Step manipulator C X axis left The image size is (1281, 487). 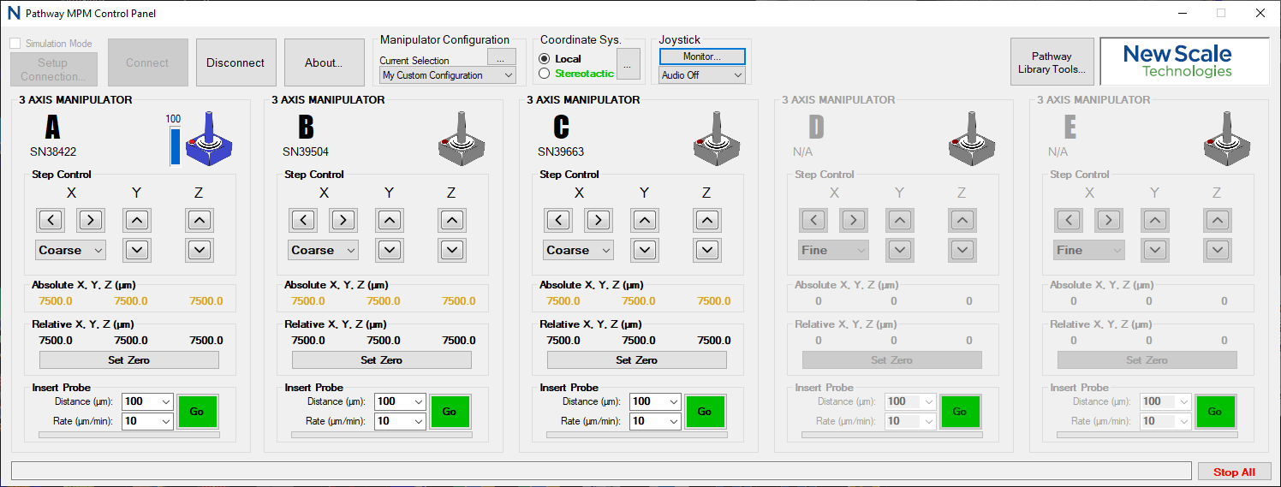(557, 220)
